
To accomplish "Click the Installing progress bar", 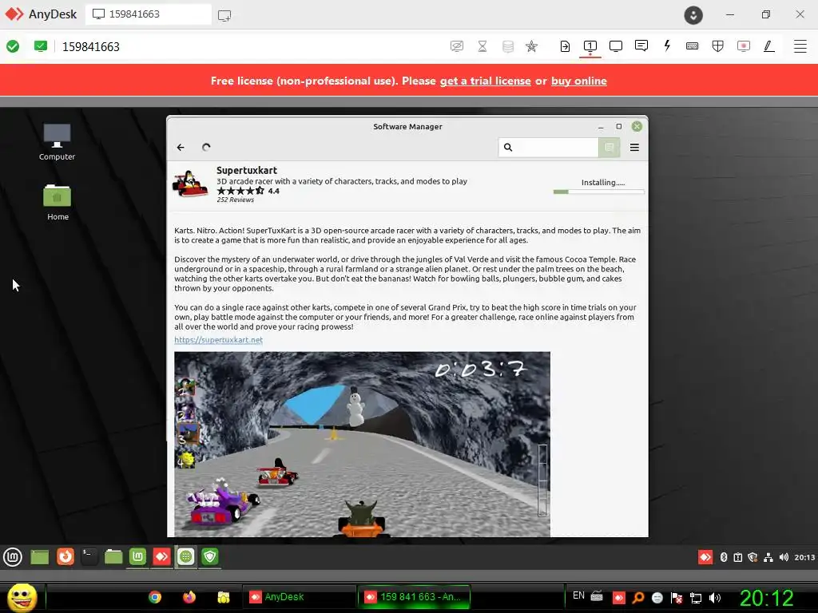I will click(x=599, y=192).
